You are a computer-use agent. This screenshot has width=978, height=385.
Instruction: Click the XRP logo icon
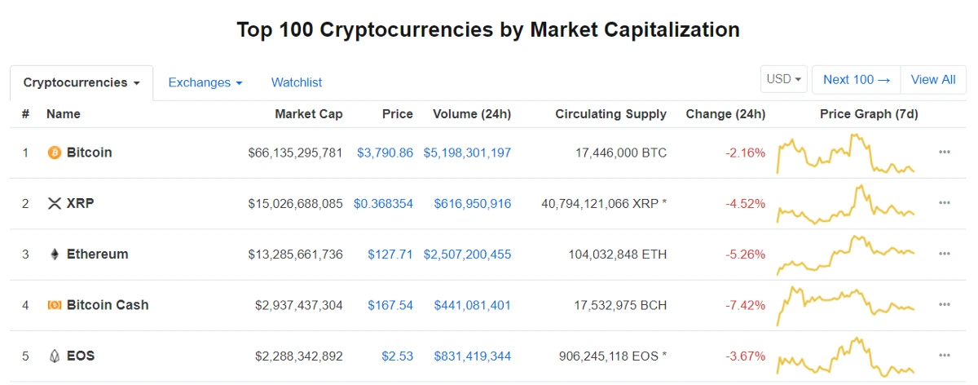55,203
